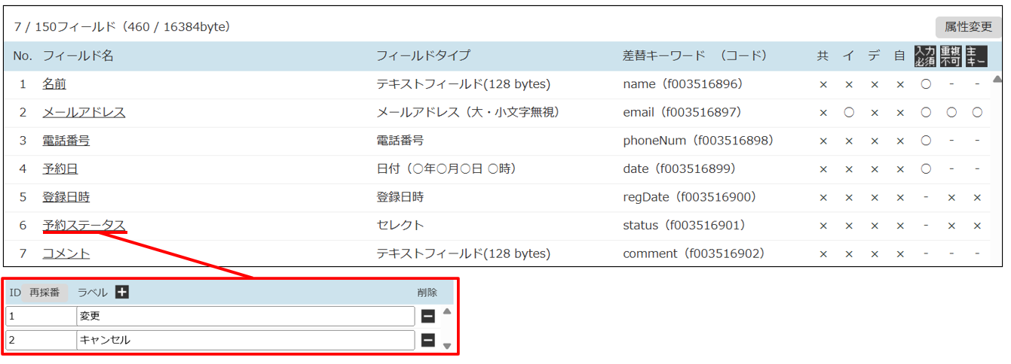This screenshot has height=364, width=1011.
Task: Click the label input containing 変更
Action: tap(245, 317)
